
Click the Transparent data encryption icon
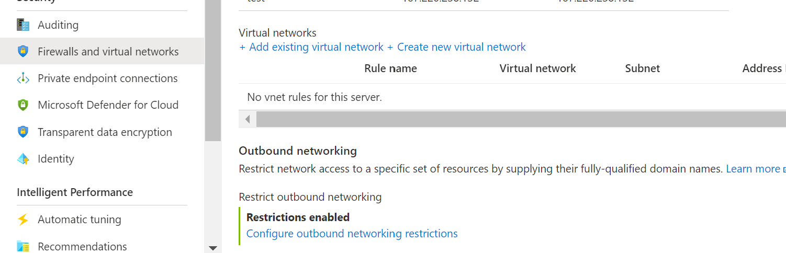23,132
